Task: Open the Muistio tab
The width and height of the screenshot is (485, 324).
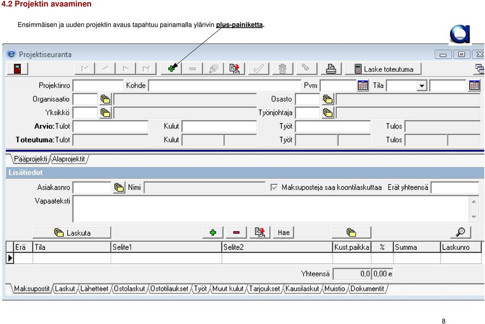Action: click(x=334, y=289)
